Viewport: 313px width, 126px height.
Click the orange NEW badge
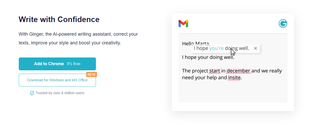pyautogui.click(x=91, y=74)
